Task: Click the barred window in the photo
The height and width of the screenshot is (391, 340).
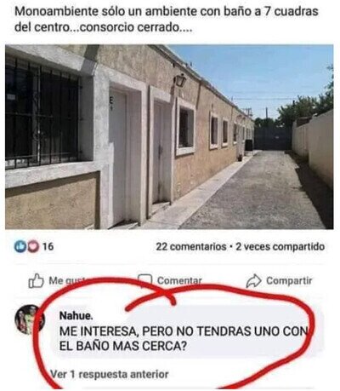Action: tap(42, 113)
